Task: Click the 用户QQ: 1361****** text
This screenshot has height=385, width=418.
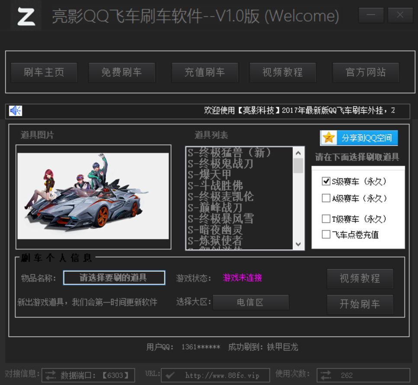Action: tap(183, 347)
